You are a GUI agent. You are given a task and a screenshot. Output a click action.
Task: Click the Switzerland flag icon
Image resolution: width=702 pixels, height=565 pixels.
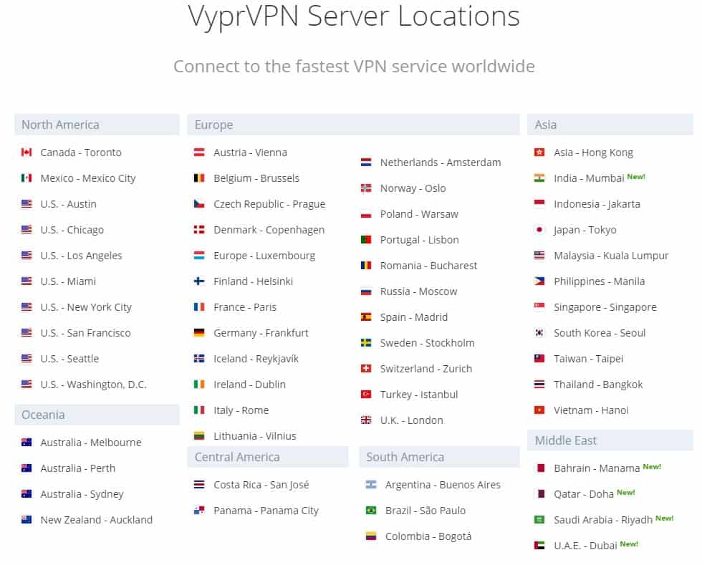point(366,369)
